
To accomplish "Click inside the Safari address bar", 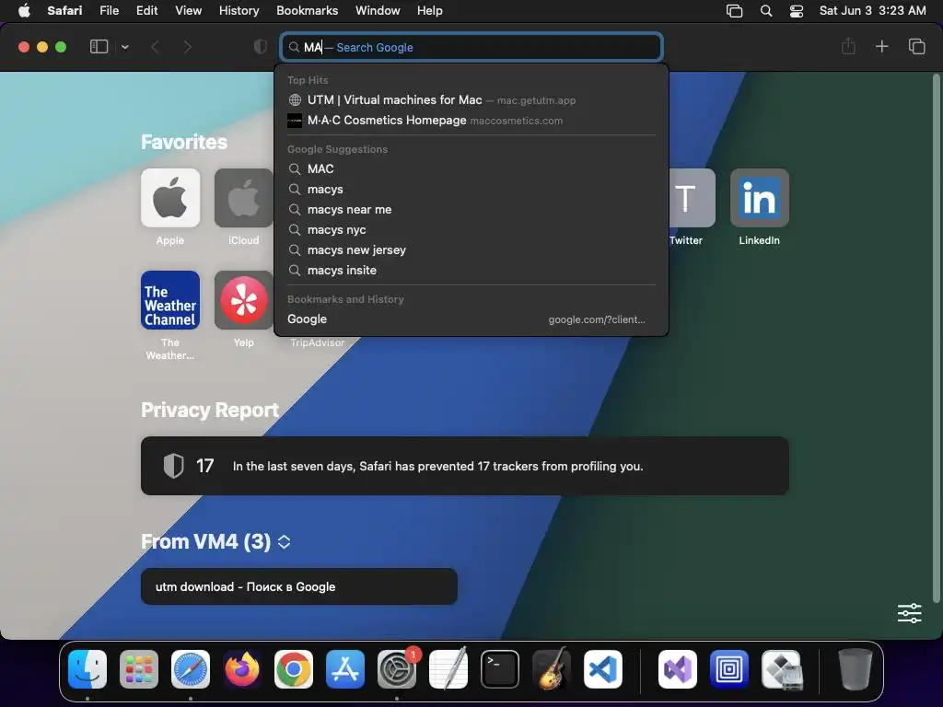I will [x=471, y=47].
